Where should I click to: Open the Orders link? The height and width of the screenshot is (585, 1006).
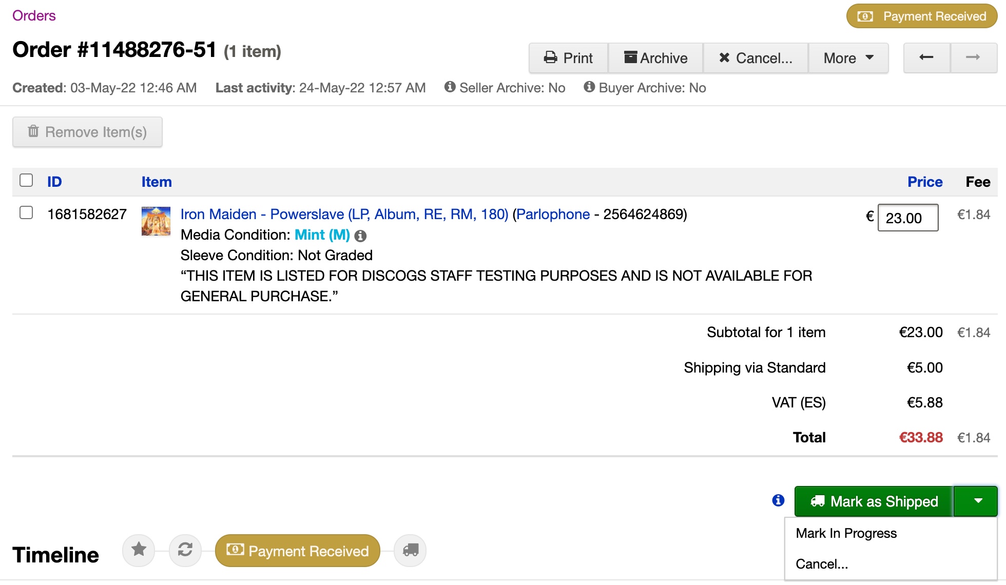coord(33,15)
